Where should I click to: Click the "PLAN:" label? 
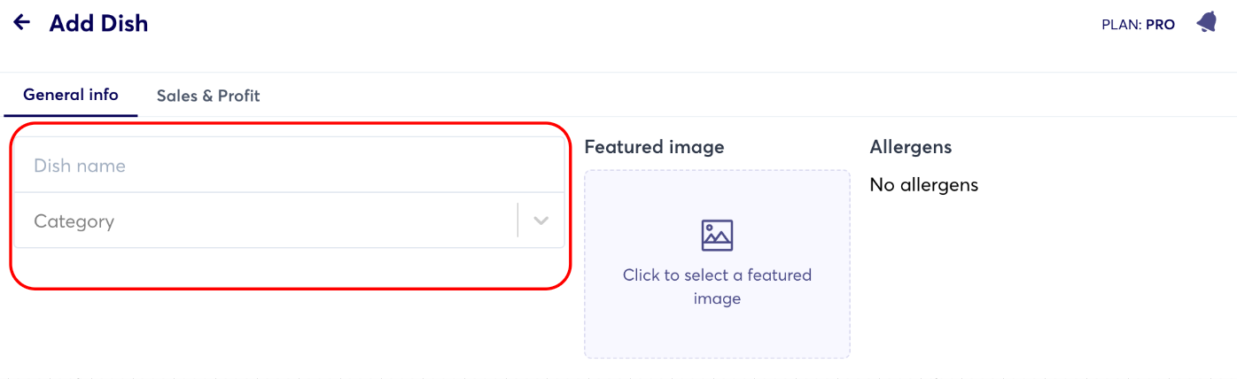[1121, 25]
